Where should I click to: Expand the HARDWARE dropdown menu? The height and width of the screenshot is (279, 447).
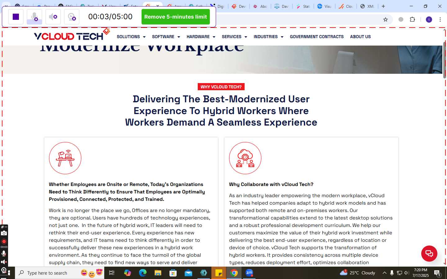pyautogui.click(x=201, y=37)
